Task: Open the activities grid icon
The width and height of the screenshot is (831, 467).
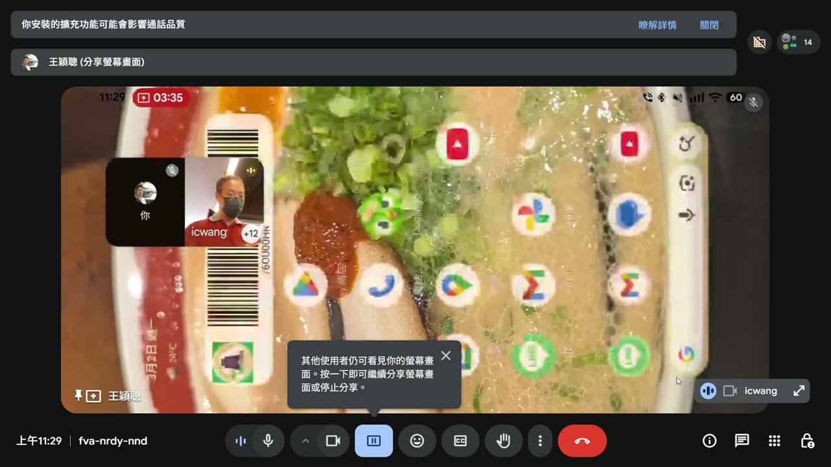Action: (x=775, y=441)
